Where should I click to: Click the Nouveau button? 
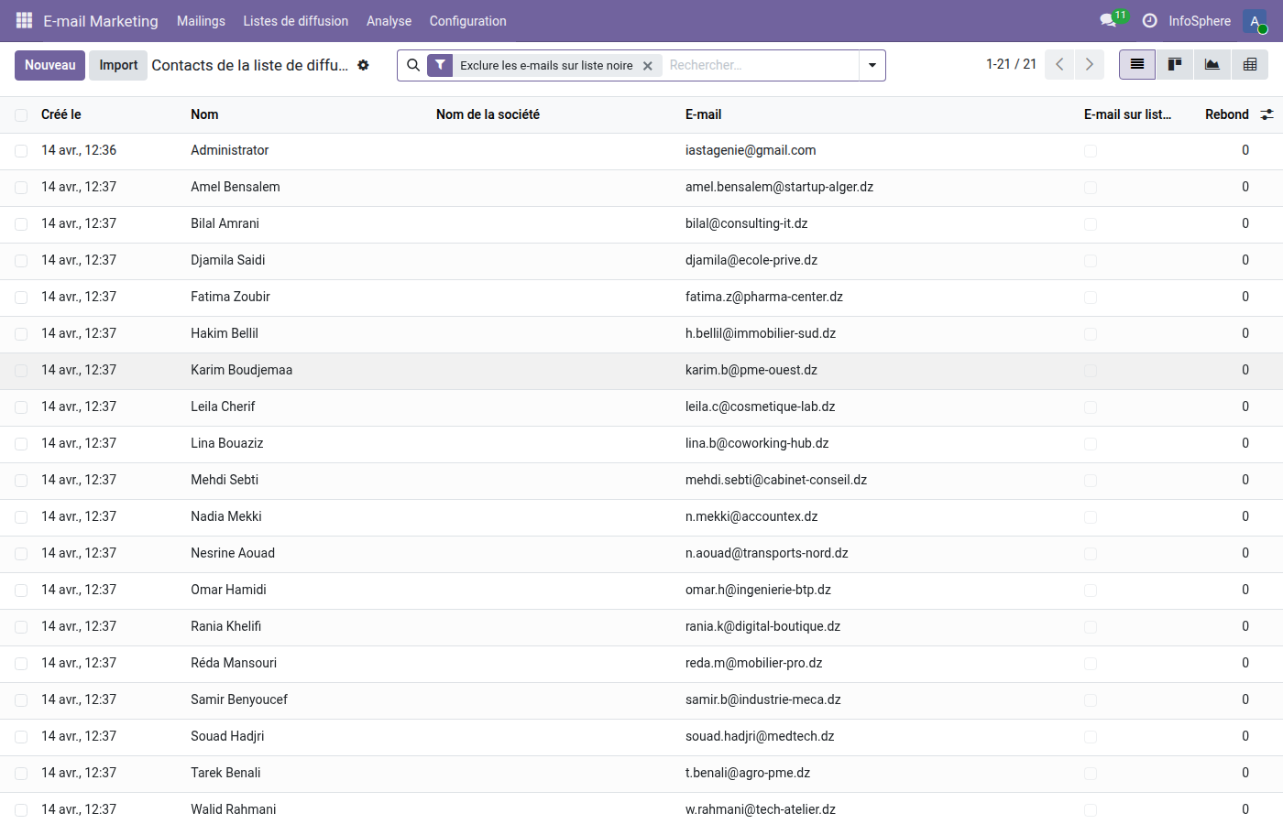[49, 65]
